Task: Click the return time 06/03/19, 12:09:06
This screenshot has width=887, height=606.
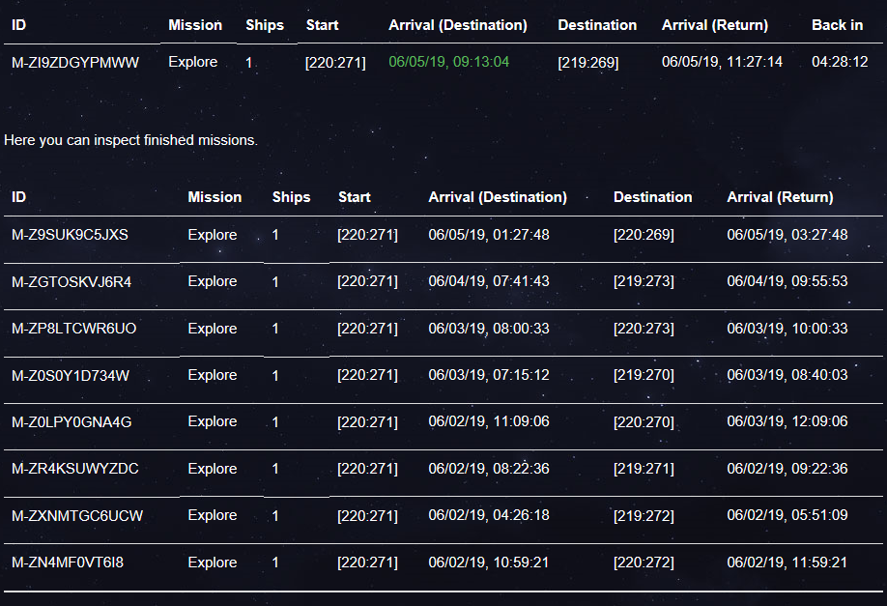Action: pos(787,422)
